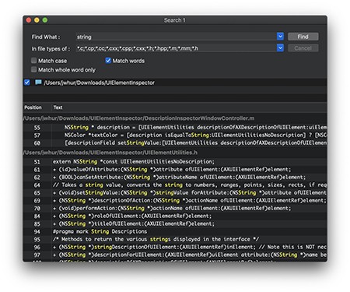
Task: Open result line 65 setStringValue forAttribute
Action: pyautogui.click(x=175, y=193)
